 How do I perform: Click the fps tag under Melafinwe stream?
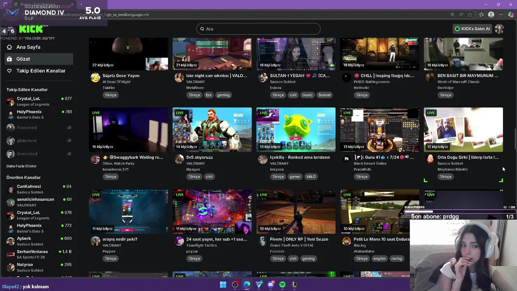click(208, 95)
